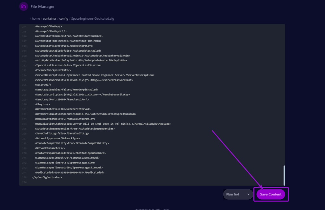Click the DedicatedId line
Image resolution: width=325 pixels, height=210 pixels.
(70, 173)
